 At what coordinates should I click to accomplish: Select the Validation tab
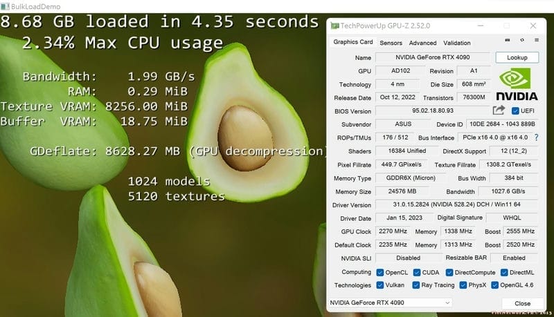tap(456, 43)
